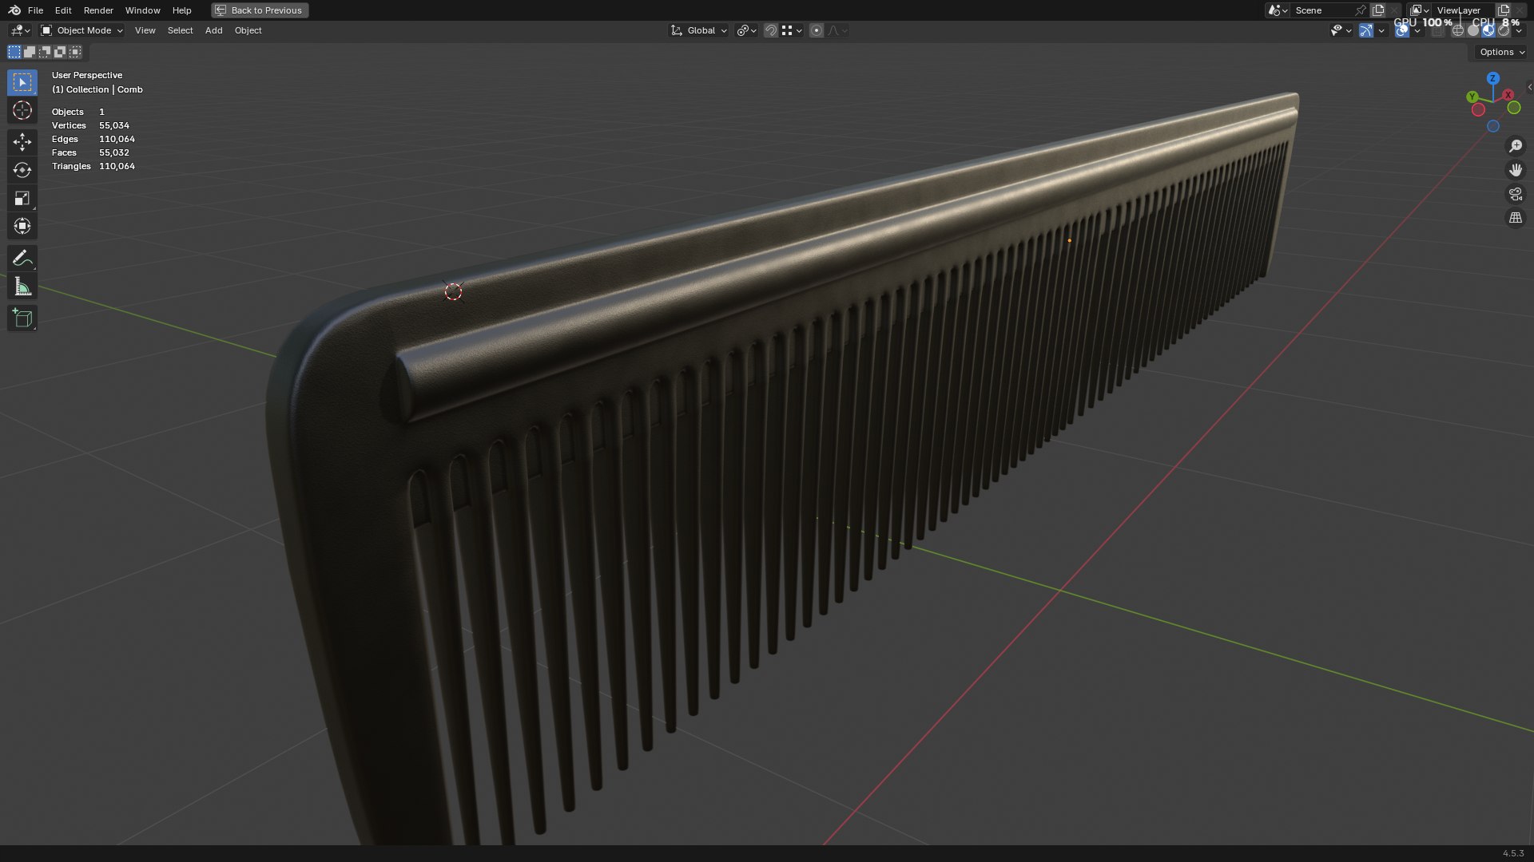Click the ViewLayer name field
This screenshot has width=1534, height=862.
coord(1463,10)
